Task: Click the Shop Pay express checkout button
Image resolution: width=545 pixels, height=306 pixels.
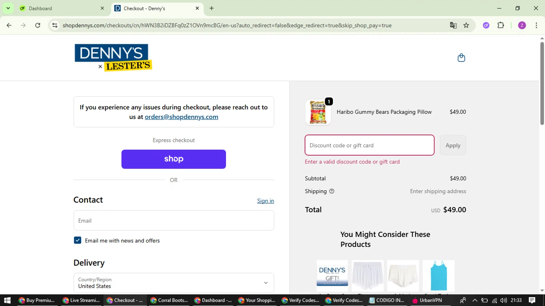Action: (x=174, y=159)
